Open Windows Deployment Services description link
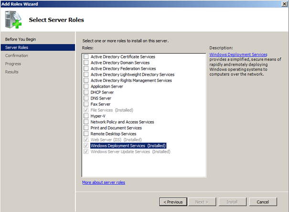Screen dimensions: 289x212 coord(238,54)
